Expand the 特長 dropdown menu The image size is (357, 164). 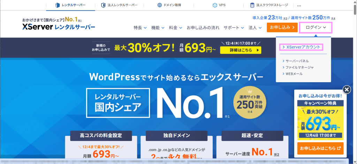[140, 28]
